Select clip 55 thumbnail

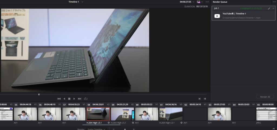coord(25,114)
